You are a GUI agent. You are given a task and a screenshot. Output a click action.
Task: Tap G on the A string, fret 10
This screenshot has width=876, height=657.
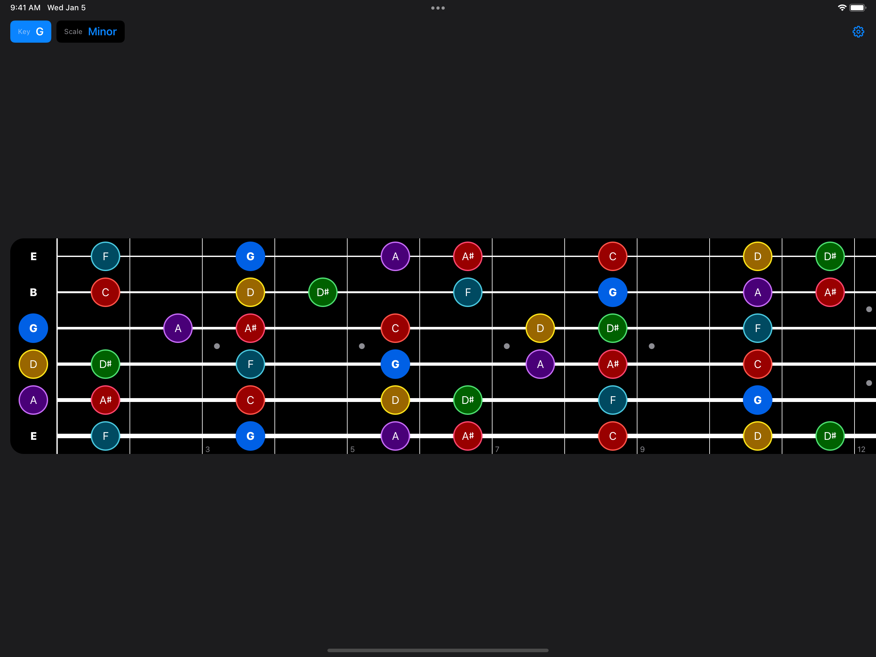pos(758,400)
